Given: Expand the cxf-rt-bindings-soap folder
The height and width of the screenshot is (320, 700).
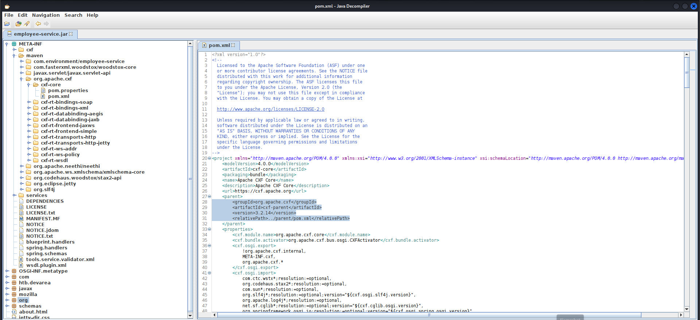Looking at the screenshot, I should (29, 102).
